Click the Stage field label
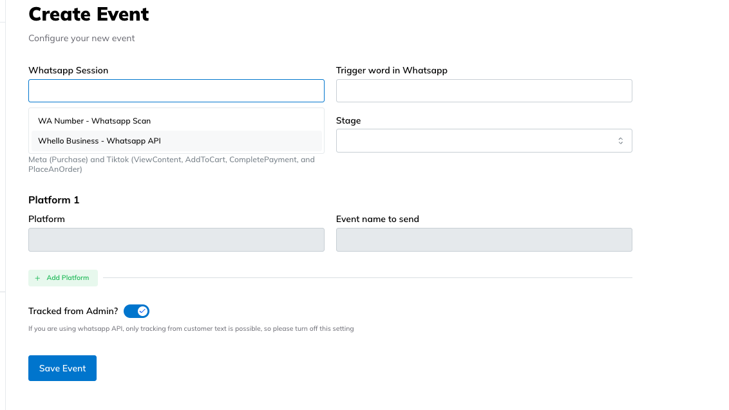This screenshot has width=729, height=410. coord(348,120)
